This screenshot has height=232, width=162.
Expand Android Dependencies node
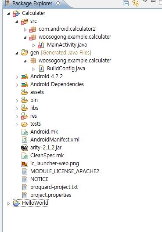(x=17, y=85)
